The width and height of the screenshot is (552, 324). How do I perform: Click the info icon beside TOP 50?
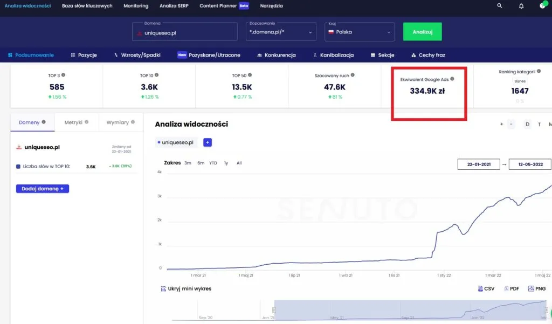pos(250,75)
